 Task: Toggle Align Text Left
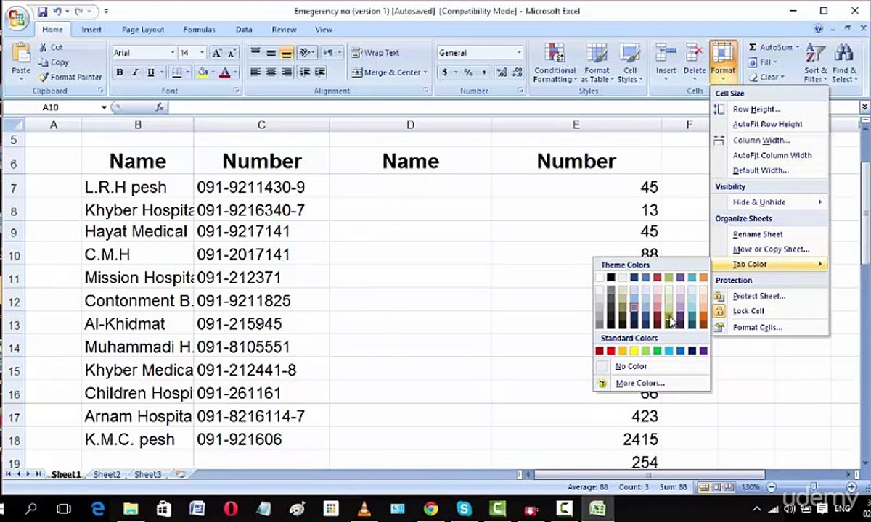tap(255, 72)
